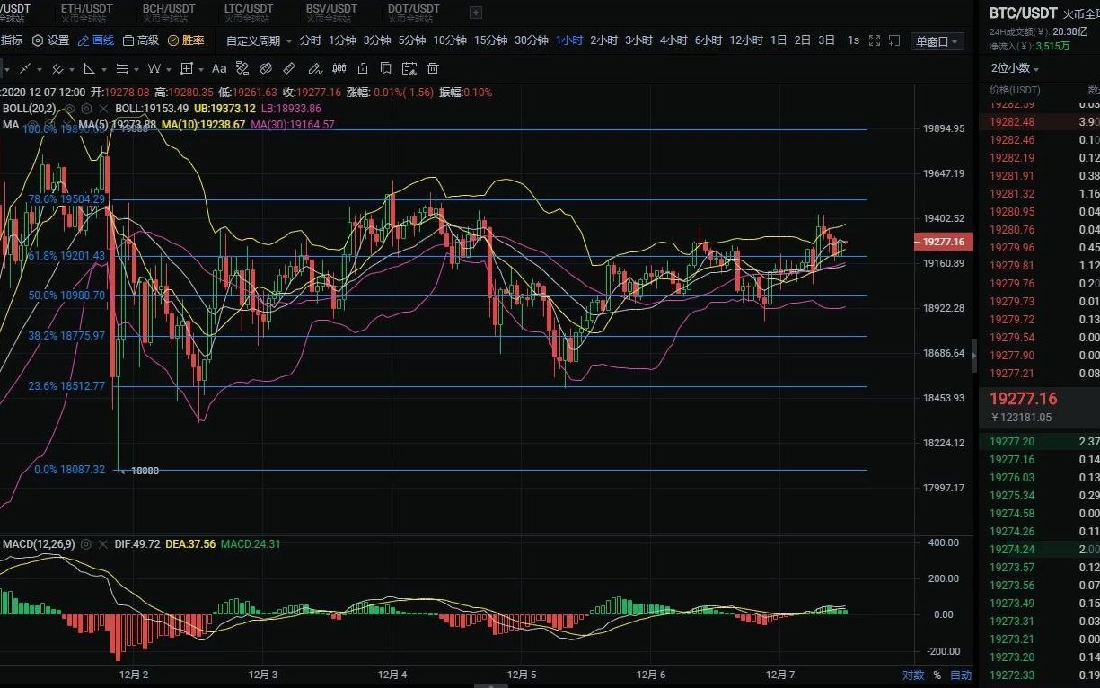1100x688 pixels.
Task: Toggle 自动 auto scale
Action: (961, 675)
